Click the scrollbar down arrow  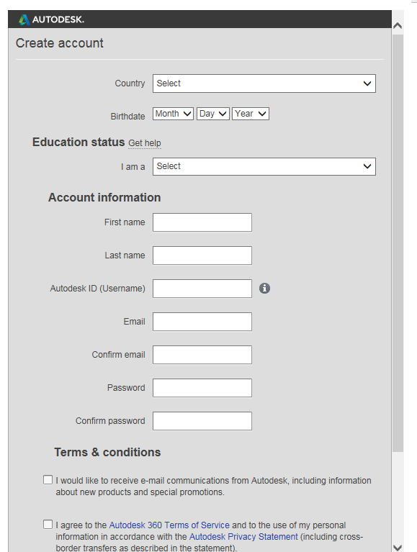(x=398, y=548)
